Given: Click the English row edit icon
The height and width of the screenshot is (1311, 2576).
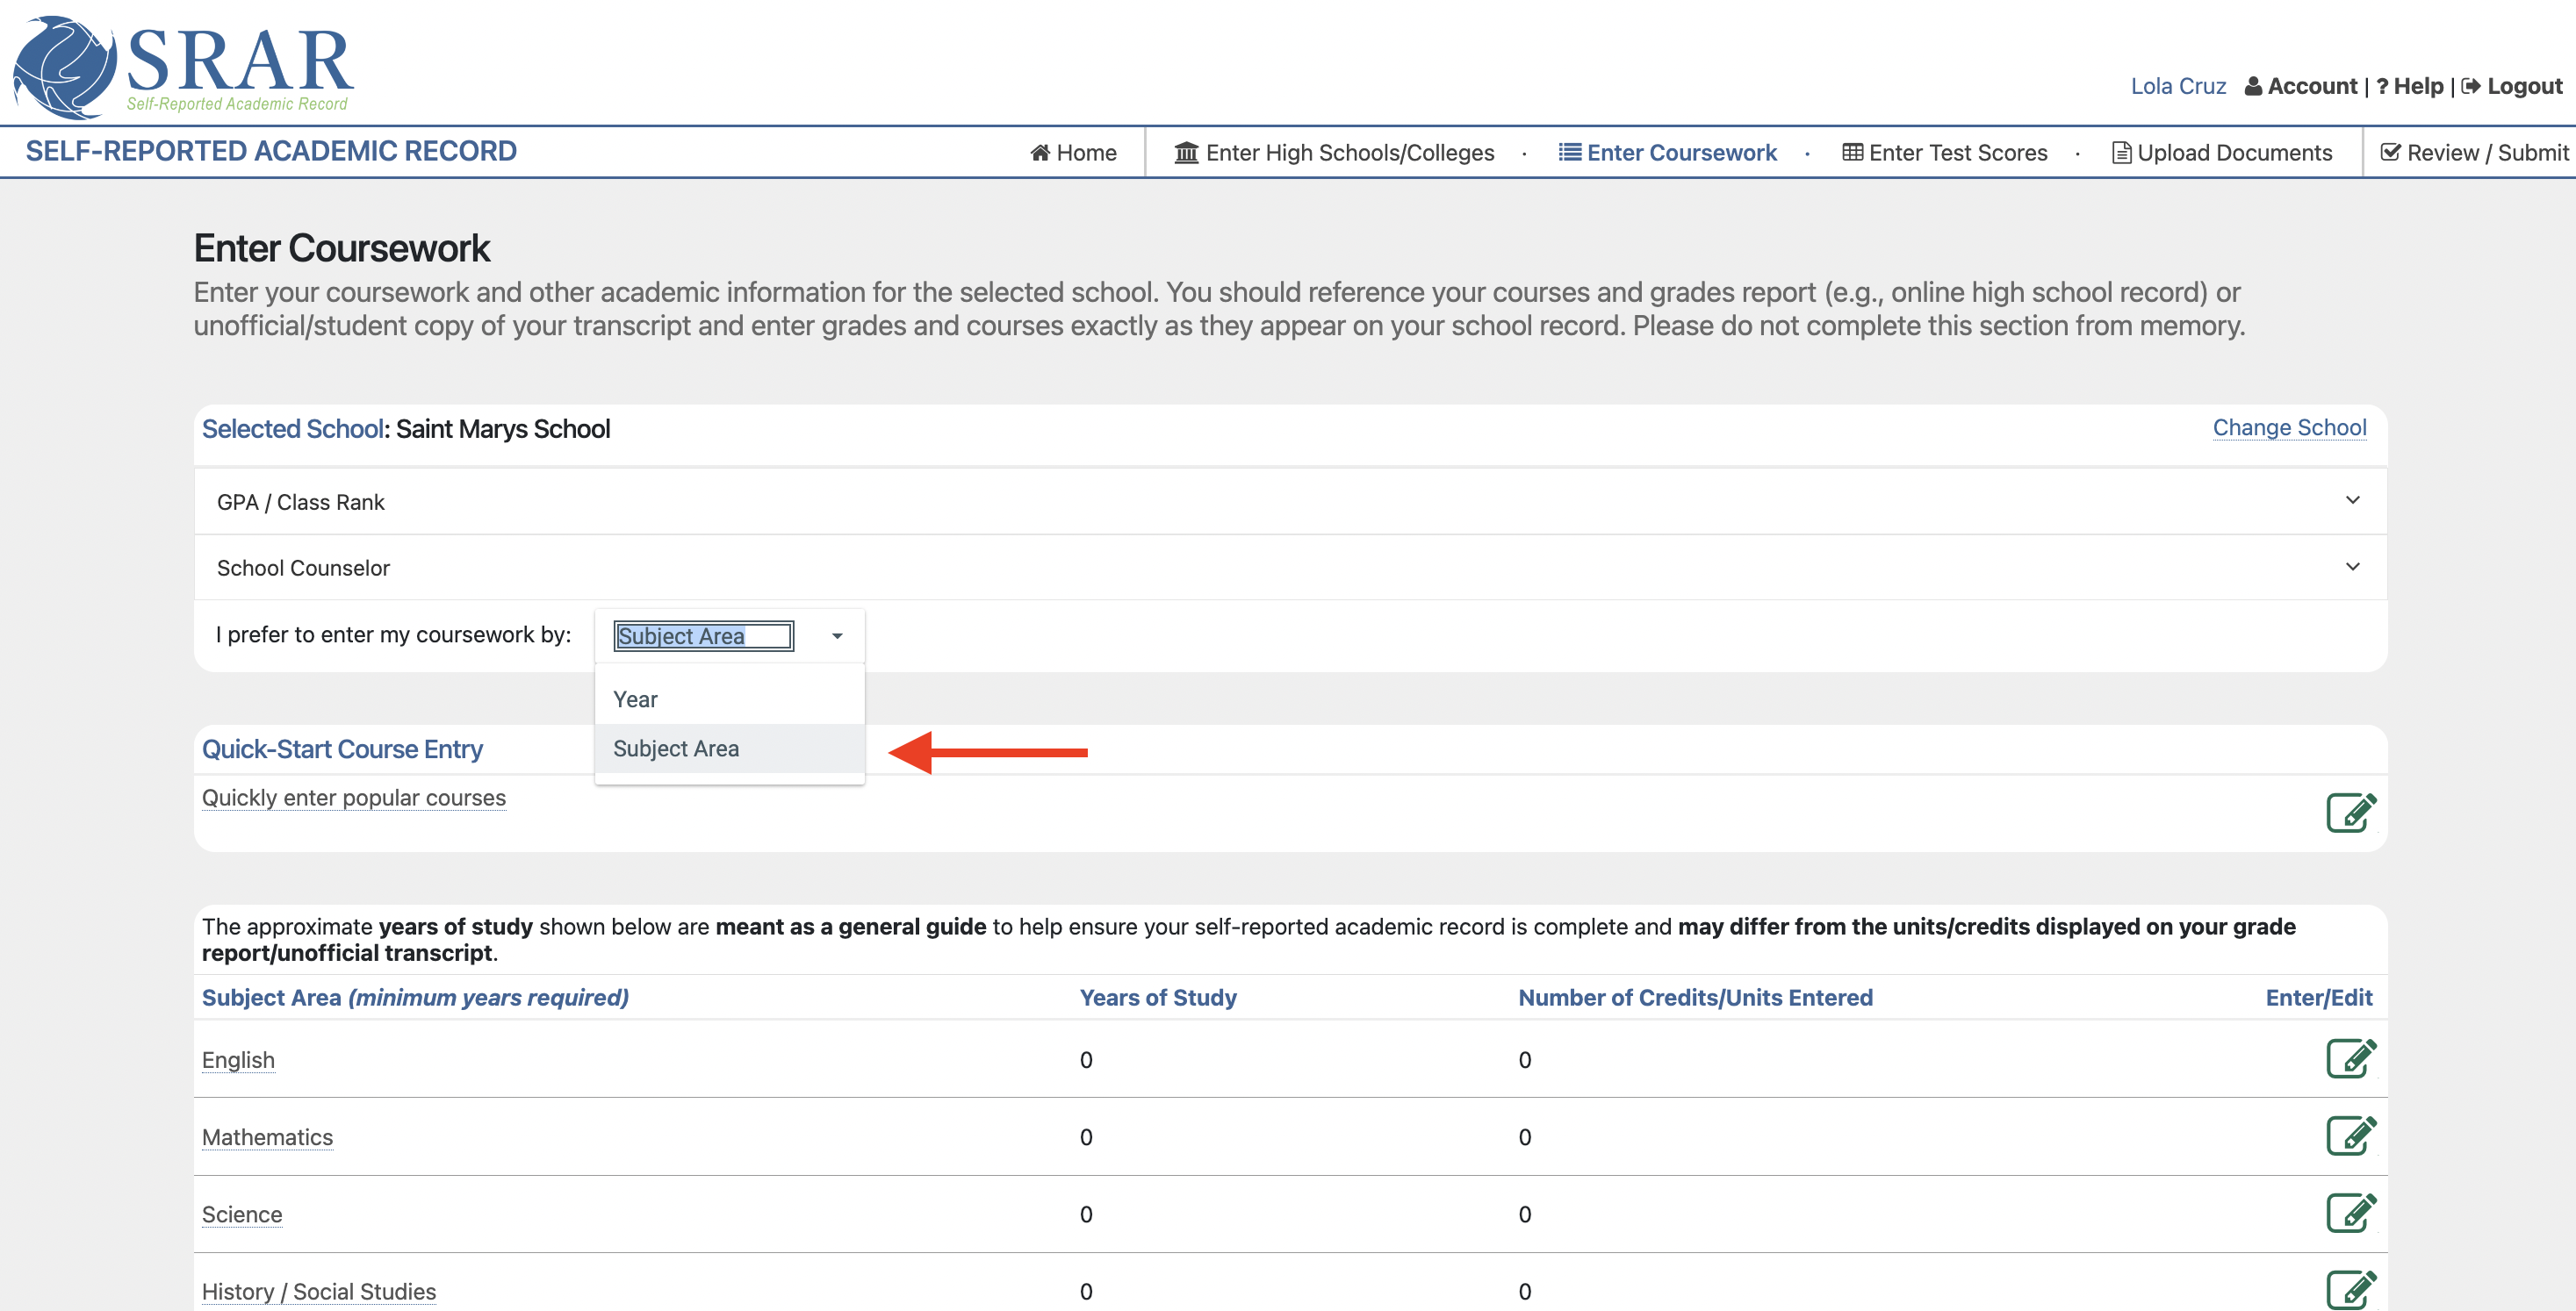Looking at the screenshot, I should 2350,1058.
